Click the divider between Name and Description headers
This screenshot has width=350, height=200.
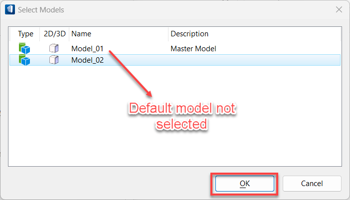168,34
